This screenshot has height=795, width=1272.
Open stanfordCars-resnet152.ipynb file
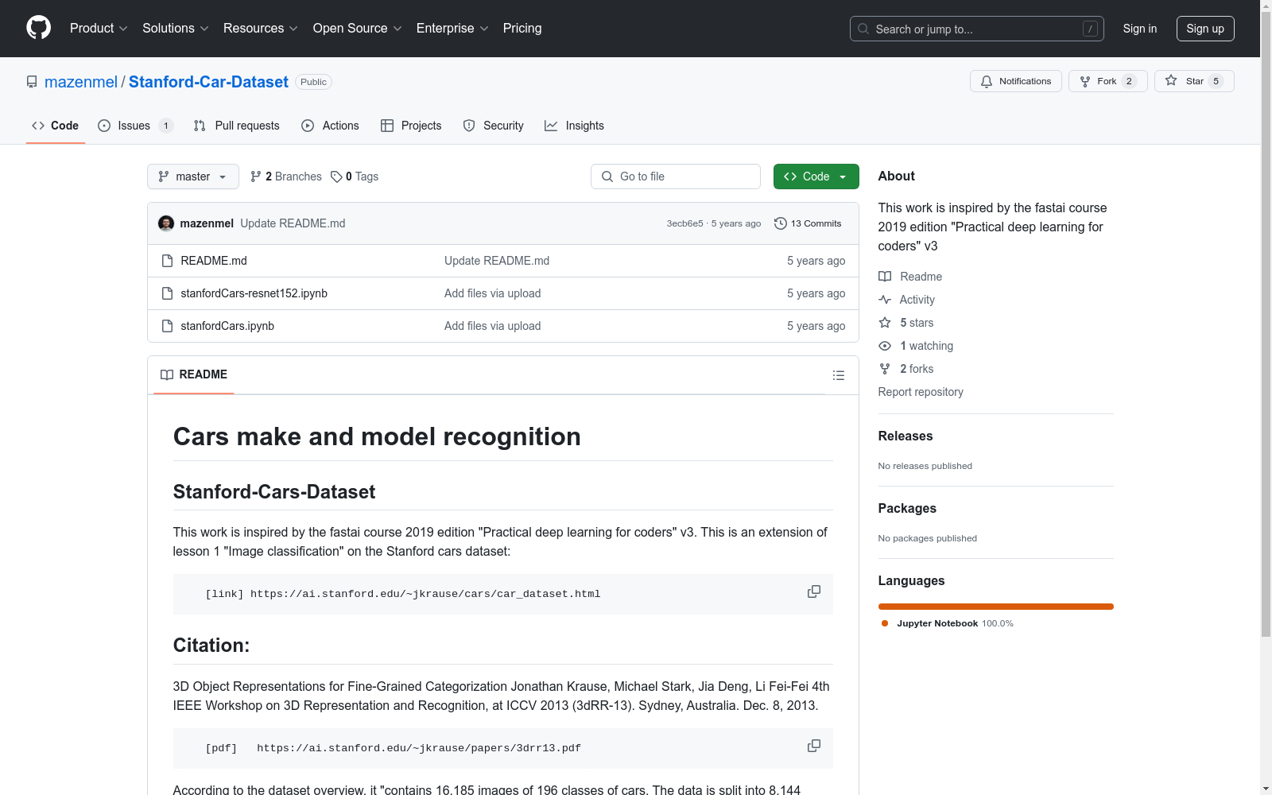point(254,293)
